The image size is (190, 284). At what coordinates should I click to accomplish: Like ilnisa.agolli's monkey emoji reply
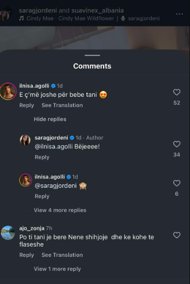point(176,183)
